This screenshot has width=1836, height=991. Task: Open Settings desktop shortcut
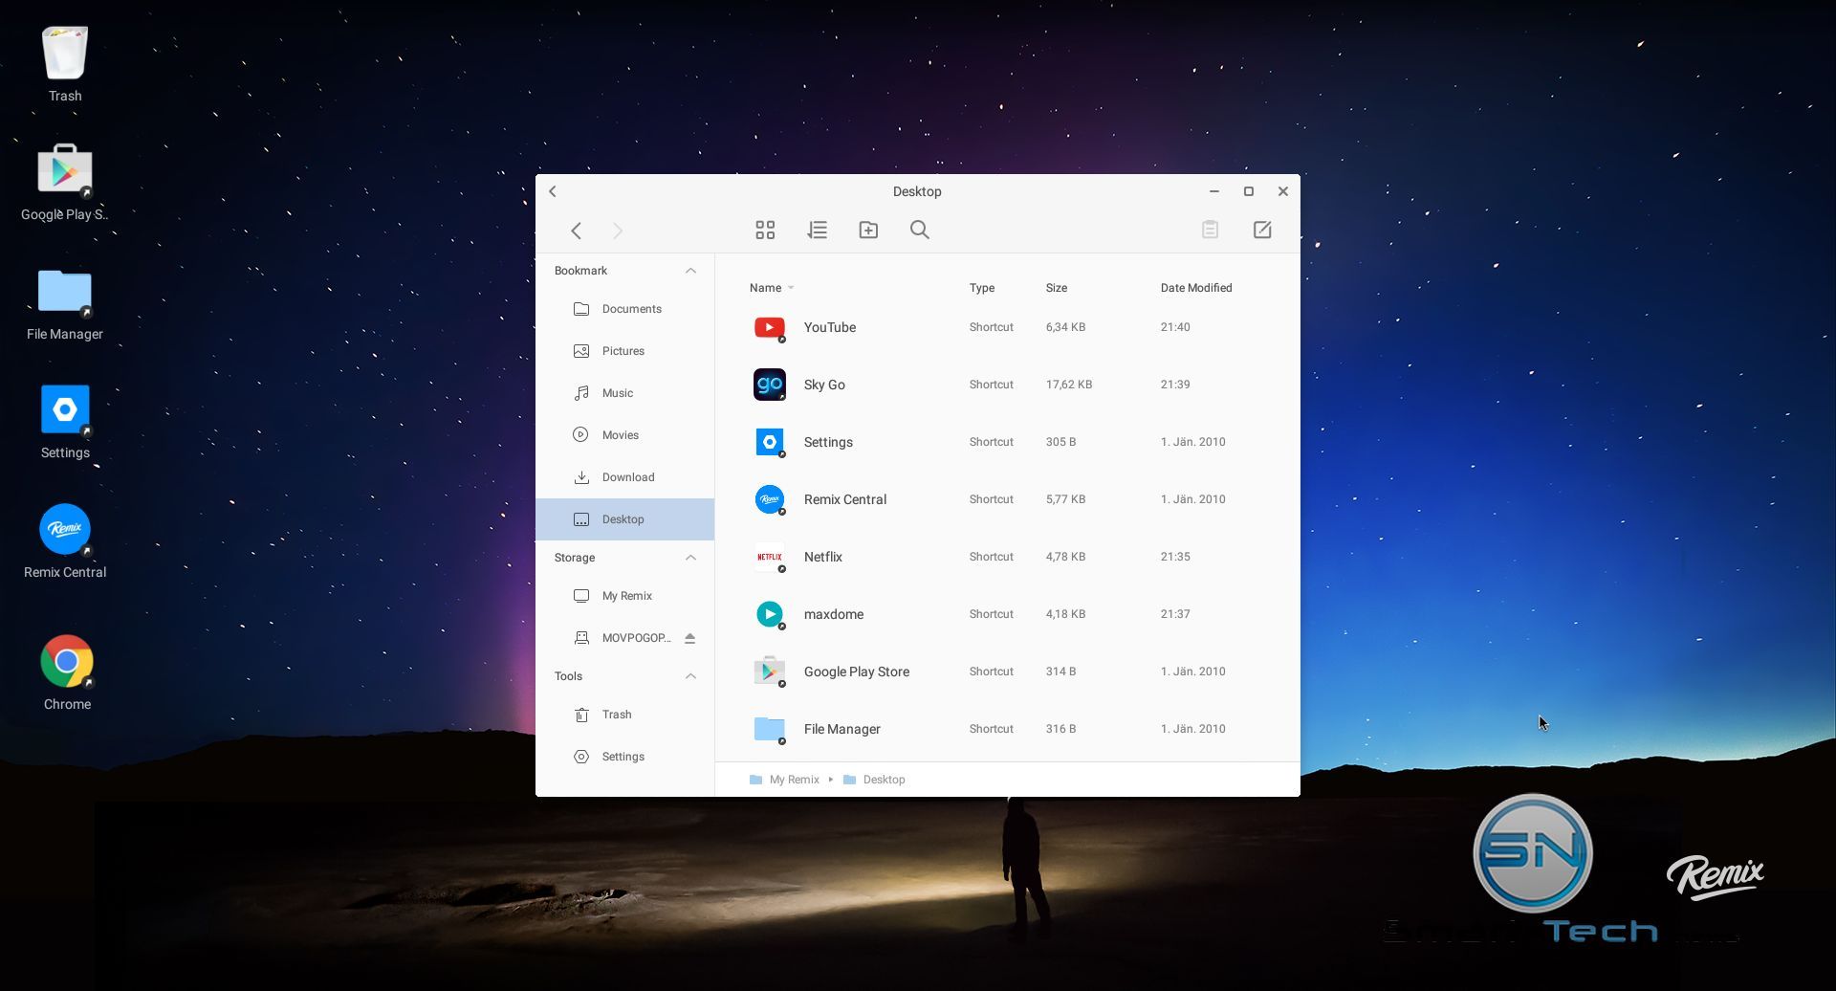coord(65,422)
